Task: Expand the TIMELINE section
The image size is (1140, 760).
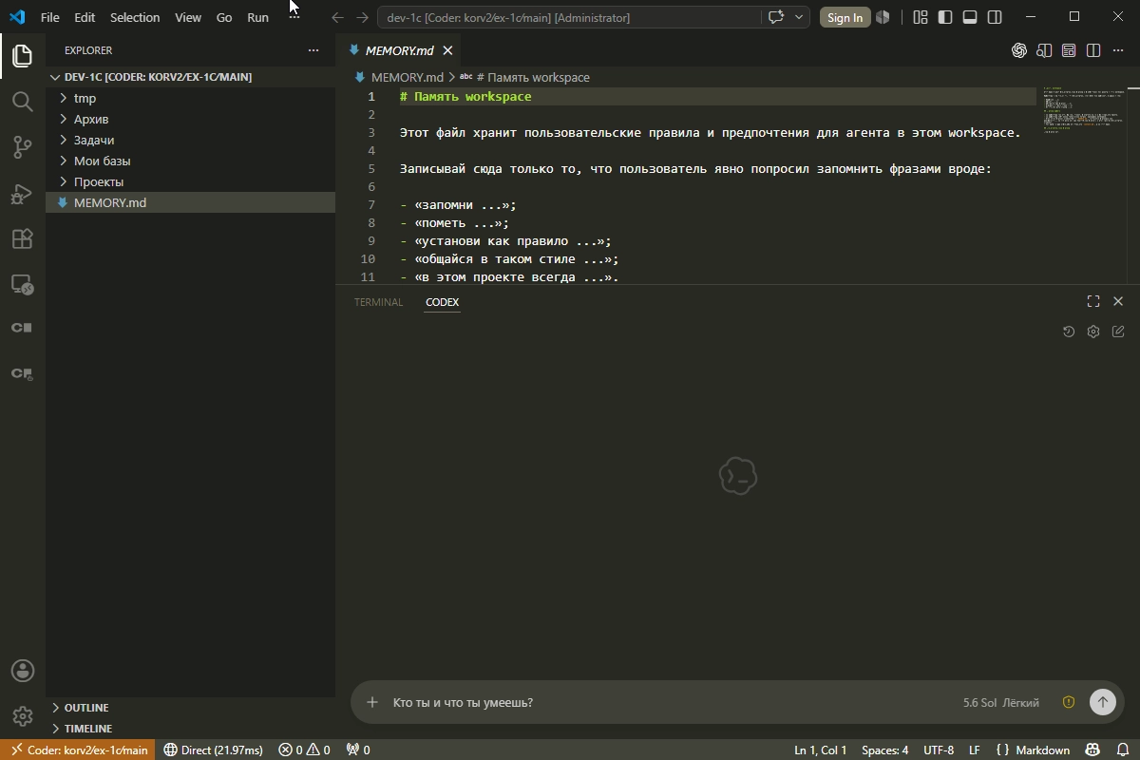Action: 190,729
